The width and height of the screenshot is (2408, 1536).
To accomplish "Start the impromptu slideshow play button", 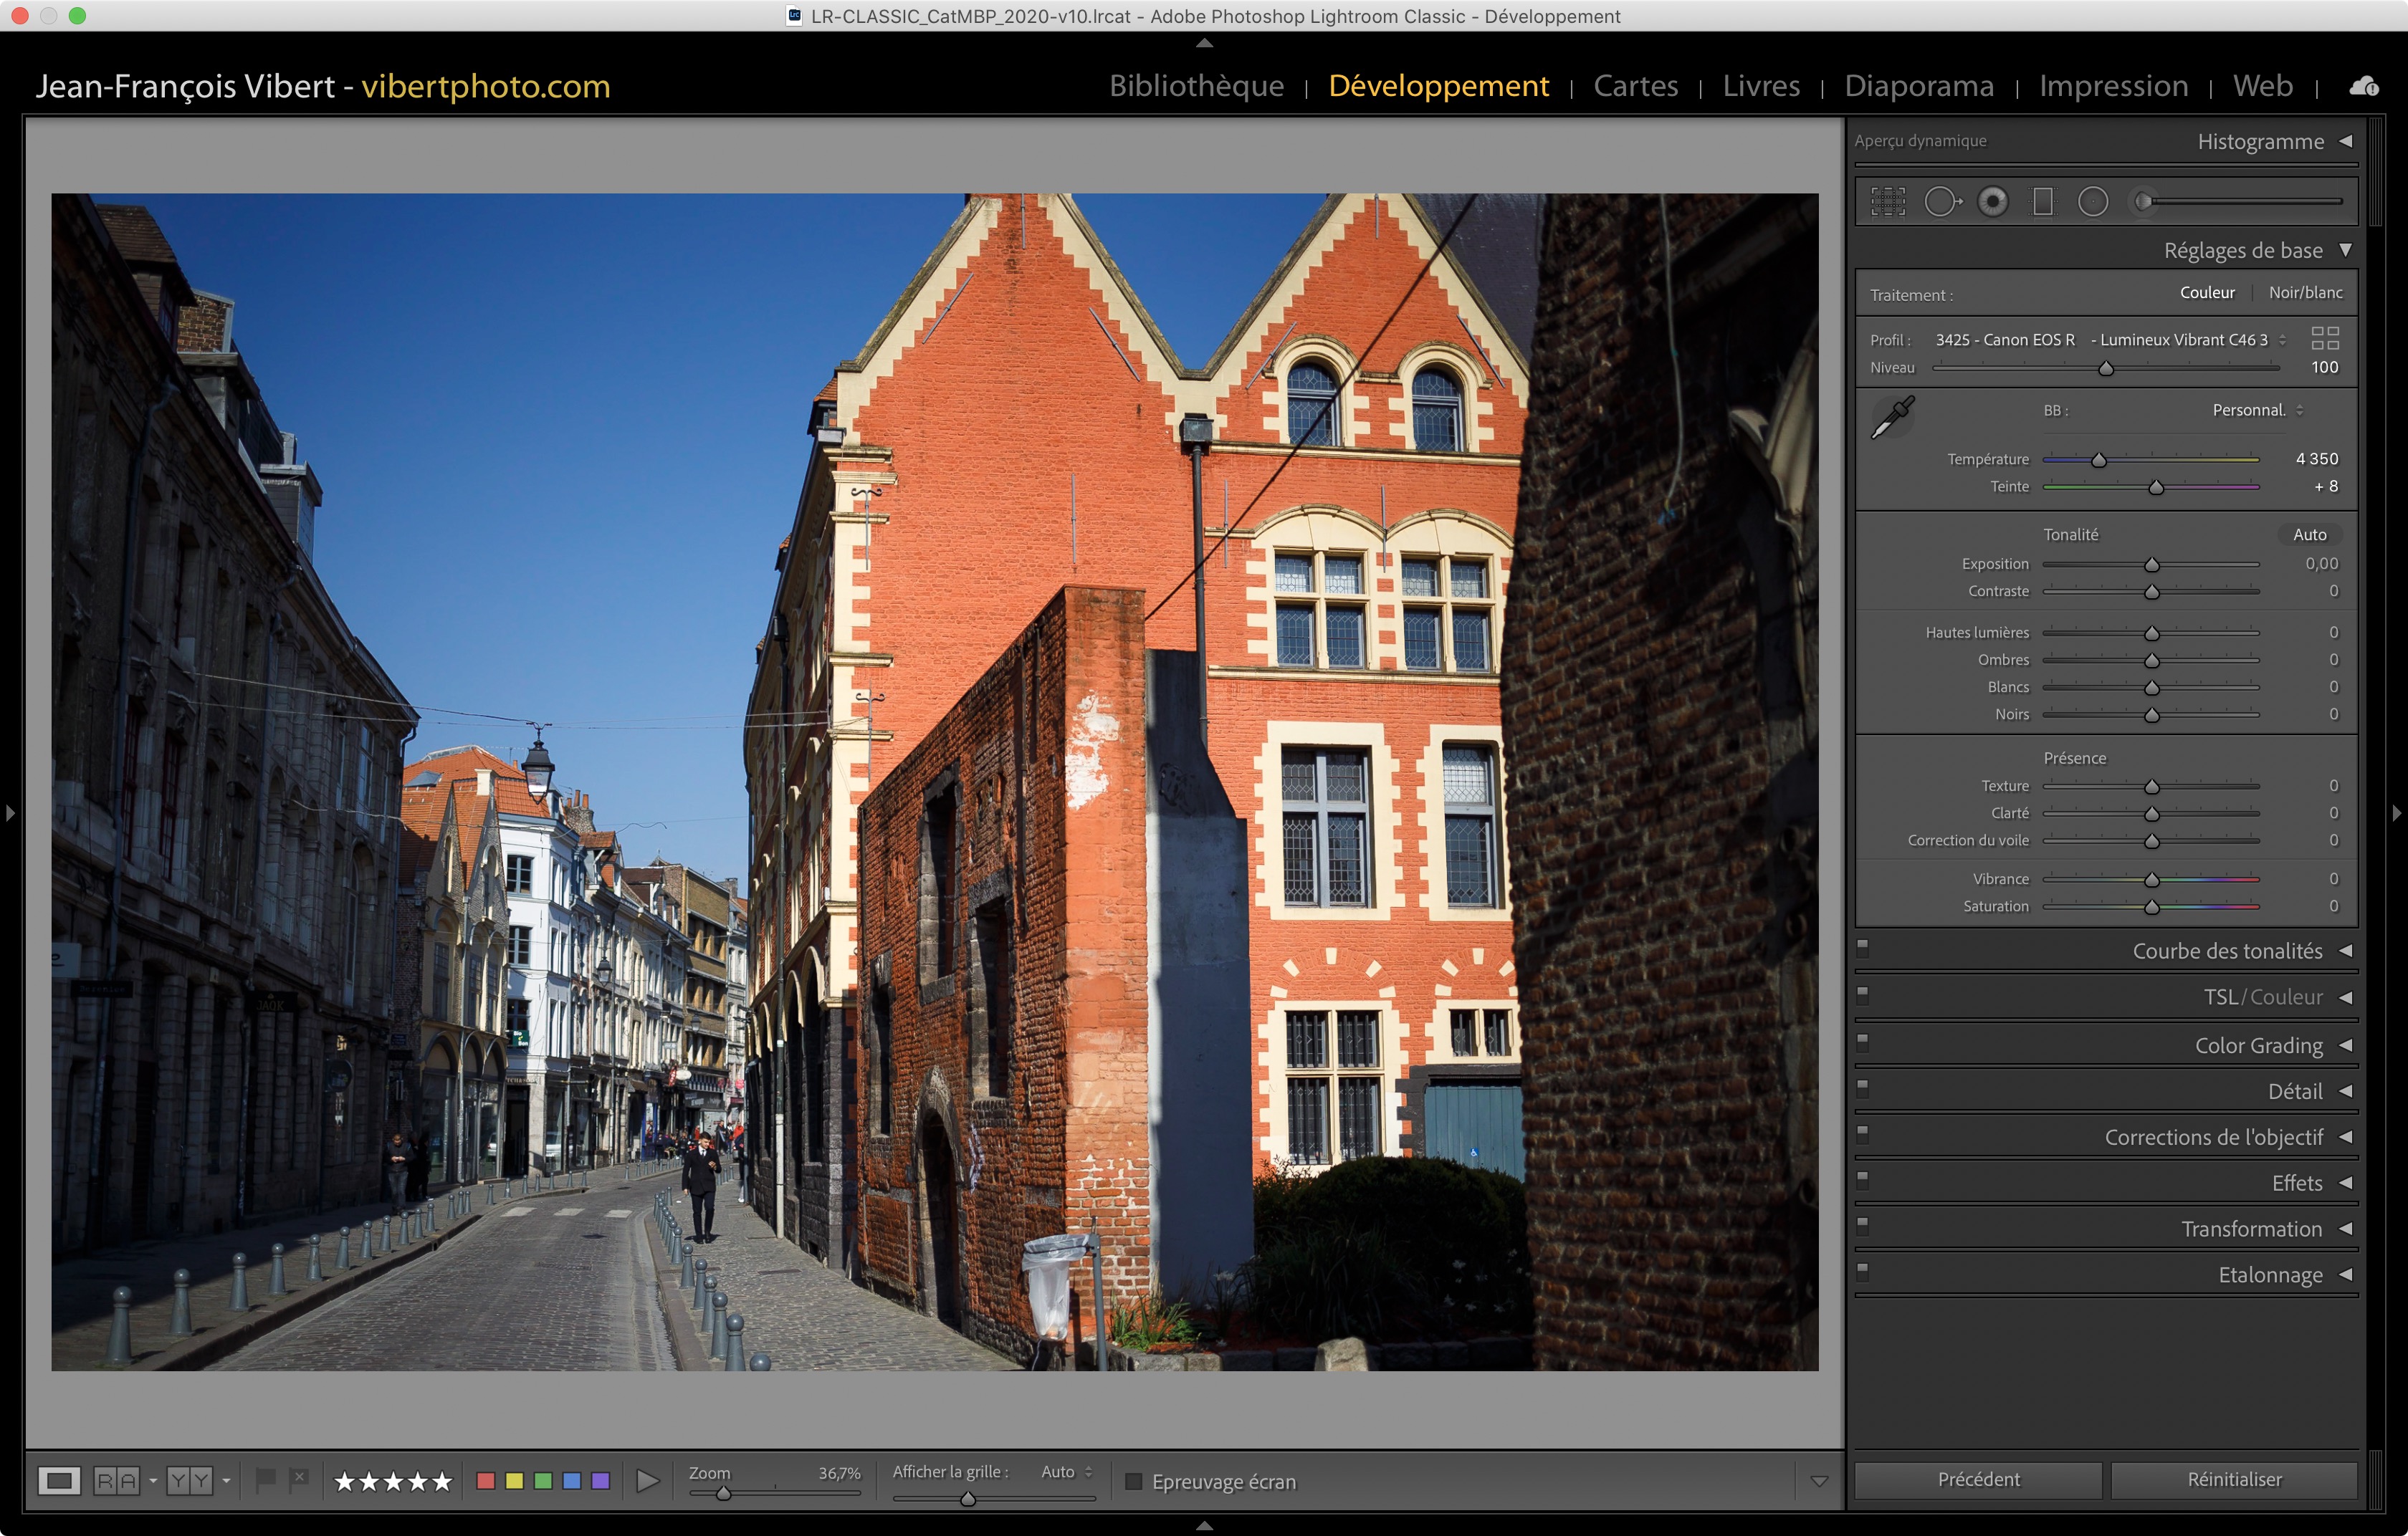I will point(647,1480).
